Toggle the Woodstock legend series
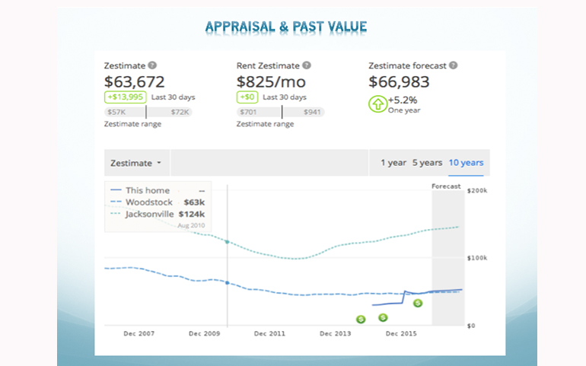The height and width of the screenshot is (366, 586). coord(148,202)
